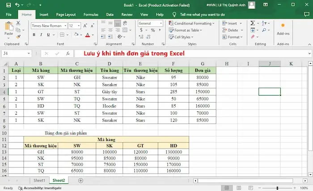Screen dimensions: 313x191
Task: Click the Fill down arrow icon
Action: point(253,30)
